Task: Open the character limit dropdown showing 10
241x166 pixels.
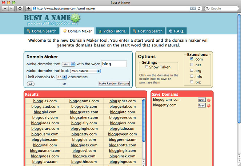Action: pyautogui.click(x=61, y=77)
